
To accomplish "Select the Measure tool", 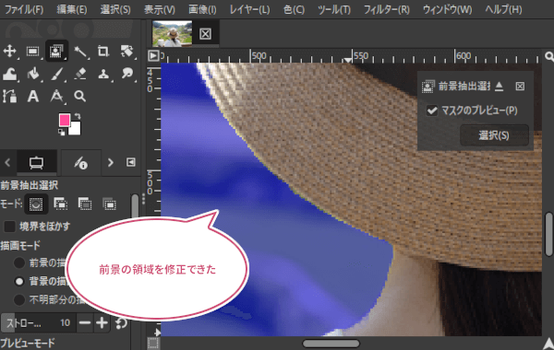I will click(x=57, y=96).
